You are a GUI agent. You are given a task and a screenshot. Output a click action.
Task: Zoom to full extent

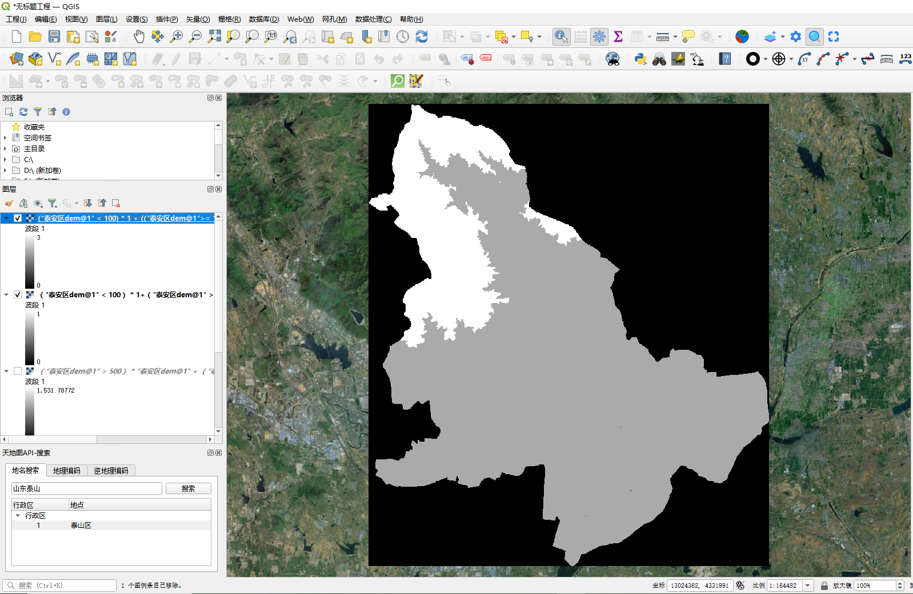point(214,37)
